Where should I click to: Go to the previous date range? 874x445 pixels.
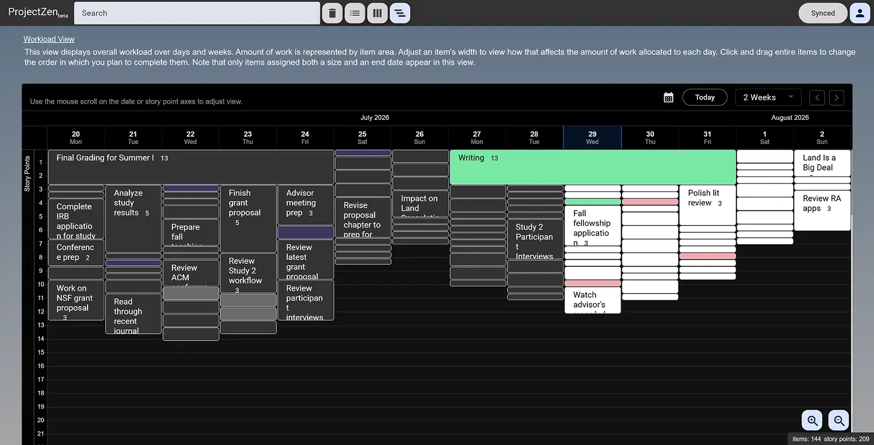(817, 97)
